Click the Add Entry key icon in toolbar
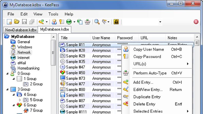The width and height of the screenshot is (203, 114). [41, 22]
